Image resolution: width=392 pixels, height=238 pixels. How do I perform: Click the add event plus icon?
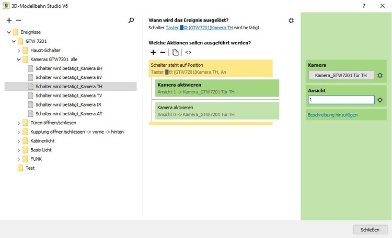9,20
